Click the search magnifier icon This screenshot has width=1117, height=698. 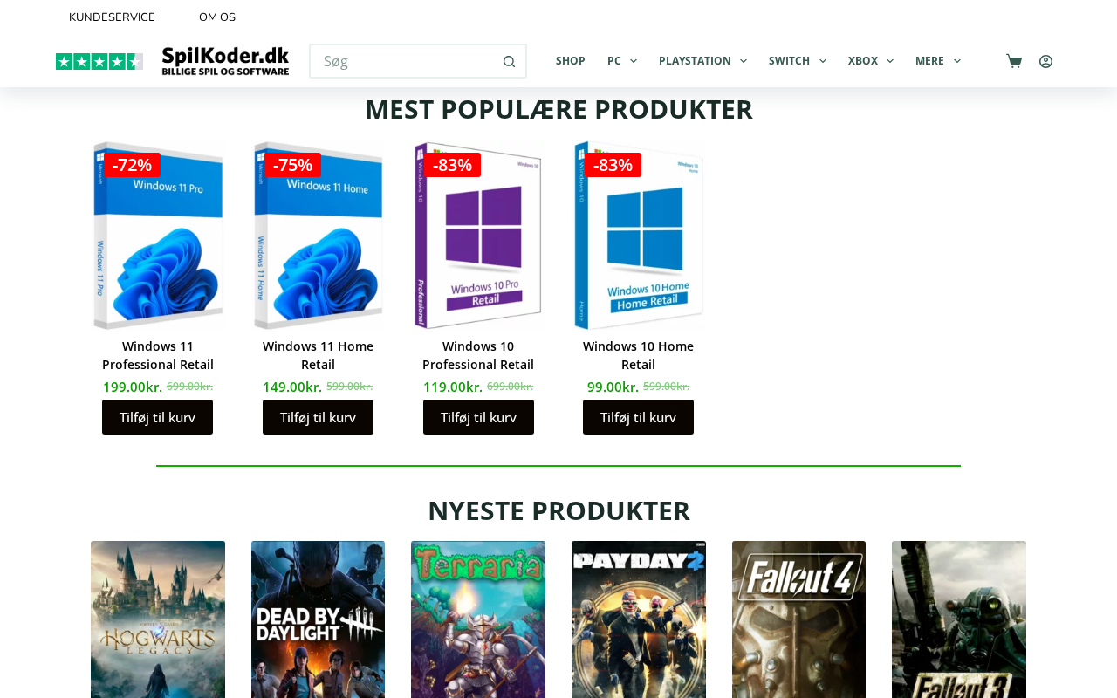(x=509, y=61)
